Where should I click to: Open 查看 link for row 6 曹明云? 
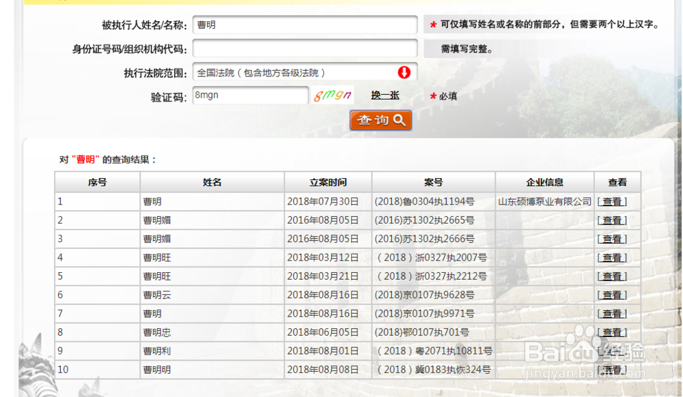click(x=612, y=295)
